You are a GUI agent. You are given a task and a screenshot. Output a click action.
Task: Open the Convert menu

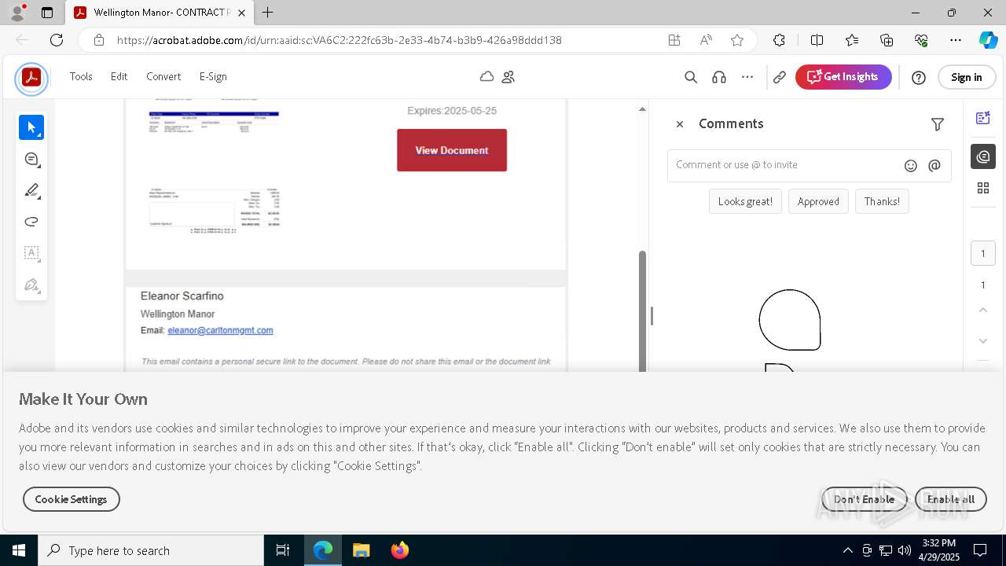pyautogui.click(x=163, y=76)
